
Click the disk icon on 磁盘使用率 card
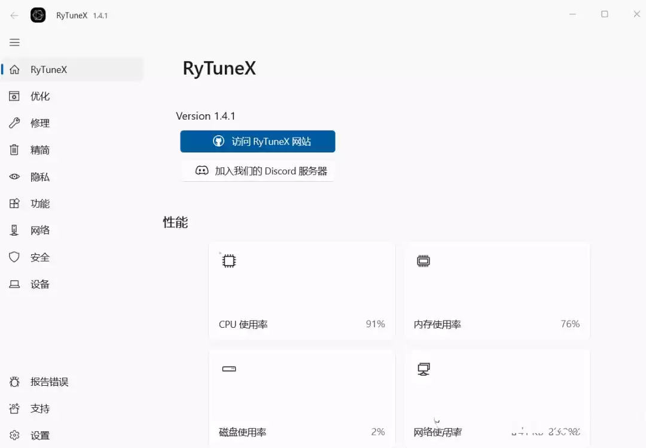click(229, 368)
